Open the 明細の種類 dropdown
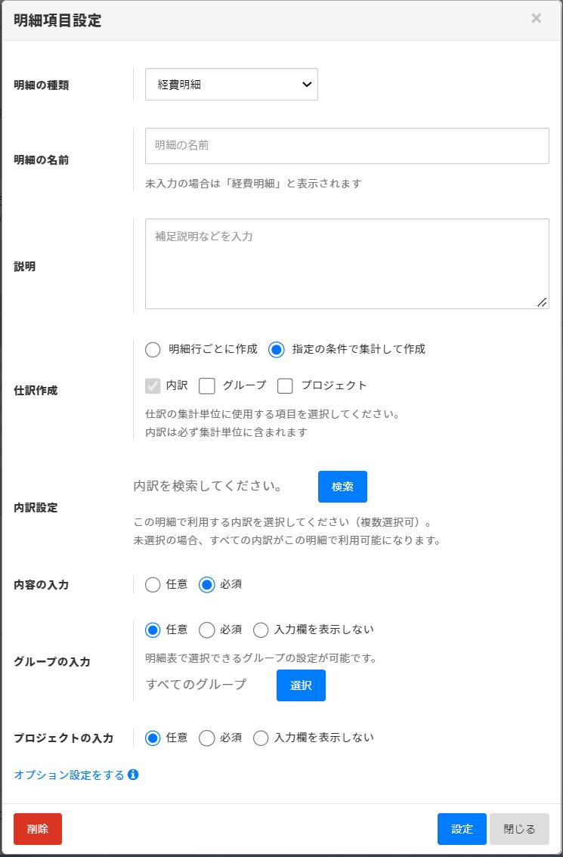The width and height of the screenshot is (563, 857). pos(231,85)
